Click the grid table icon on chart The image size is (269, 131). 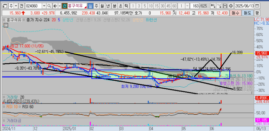tap(6, 25)
